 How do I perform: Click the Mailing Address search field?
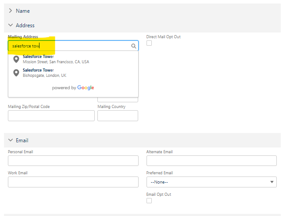tap(70, 46)
